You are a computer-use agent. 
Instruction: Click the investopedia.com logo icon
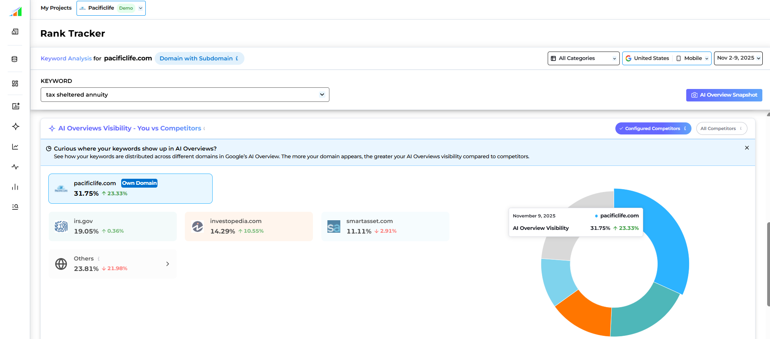(x=198, y=227)
